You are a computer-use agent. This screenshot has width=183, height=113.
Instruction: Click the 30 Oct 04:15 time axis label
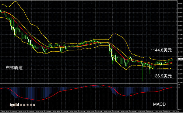(48, 111)
